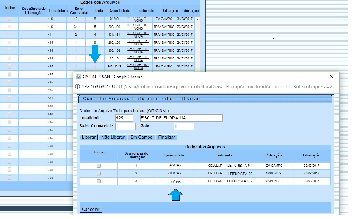This screenshot has width=354, height=219.
Task: Click the Todos link in the popup table
Action: pyautogui.click(x=98, y=152)
